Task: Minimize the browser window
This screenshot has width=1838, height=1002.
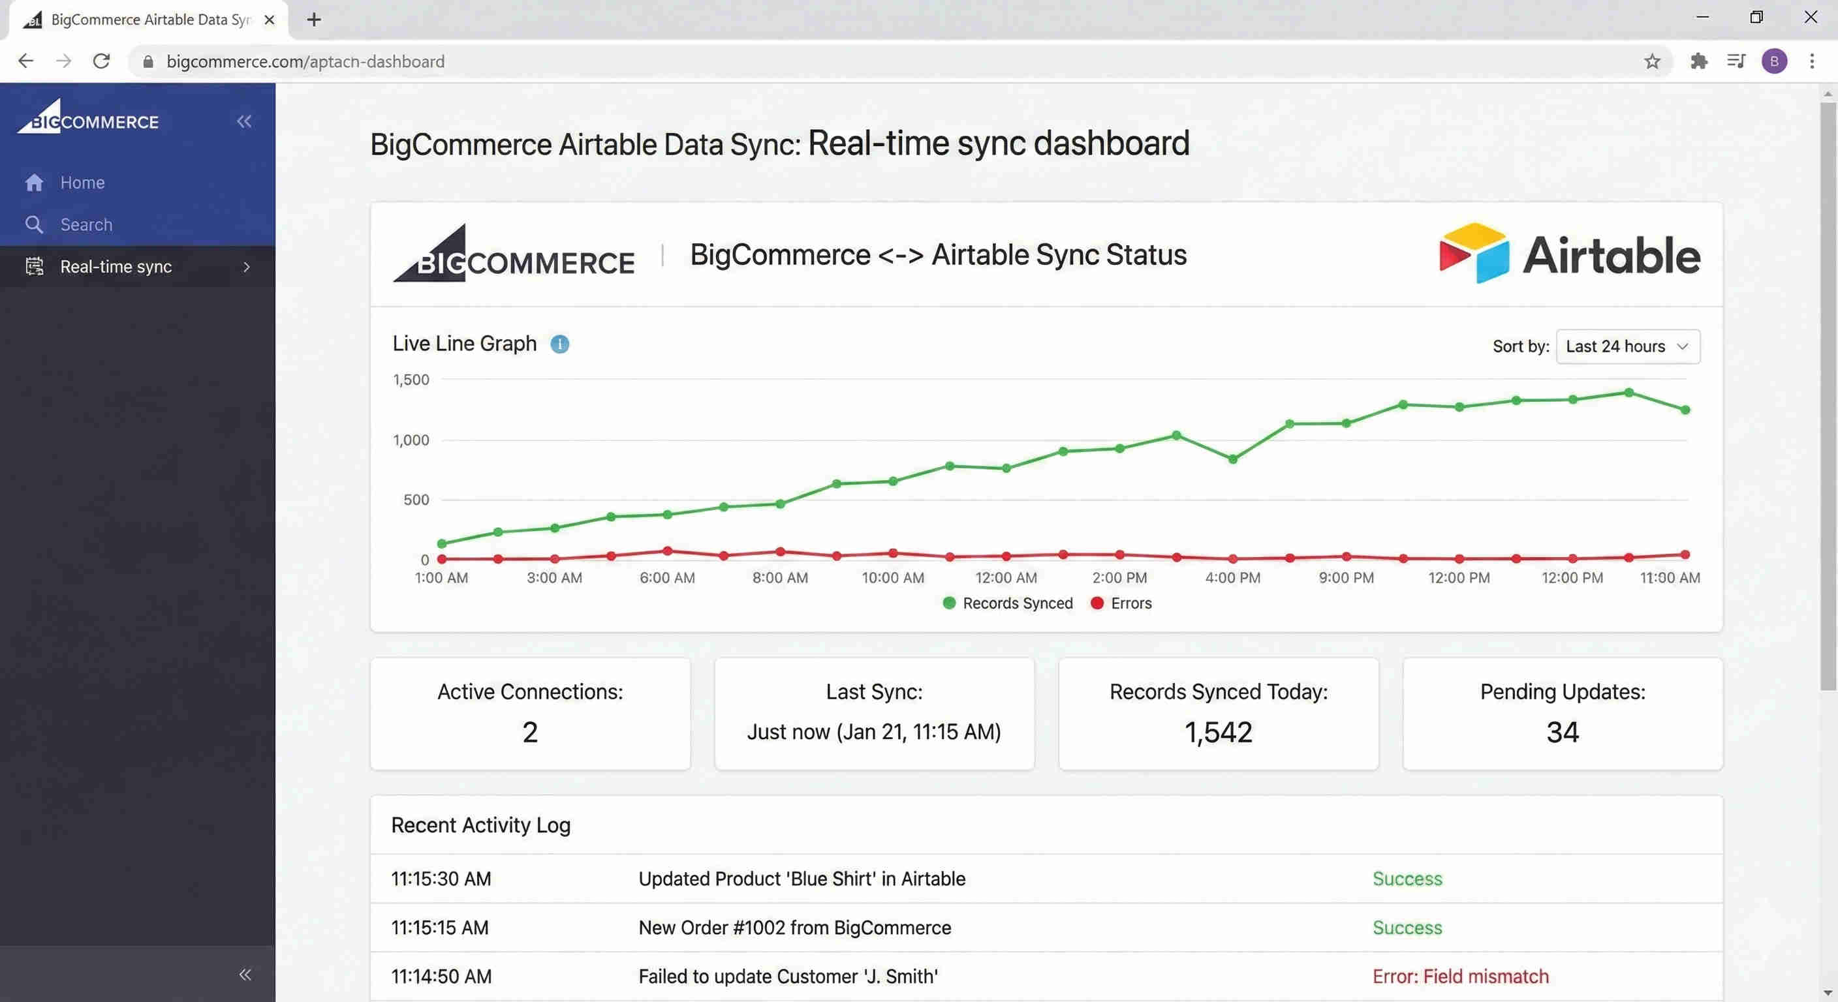Action: pyautogui.click(x=1702, y=17)
